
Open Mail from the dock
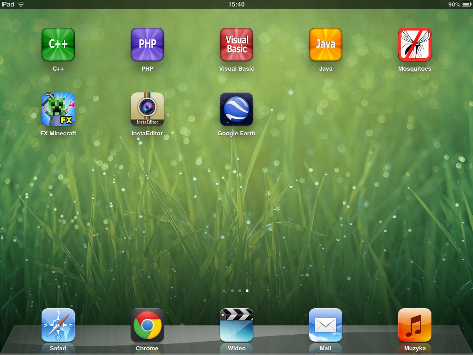[x=326, y=325]
